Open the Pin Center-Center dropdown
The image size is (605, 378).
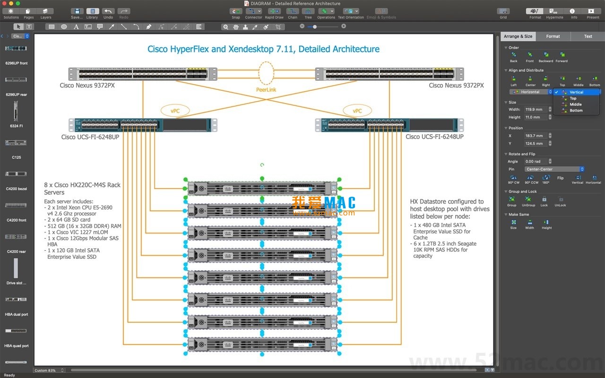pyautogui.click(x=554, y=169)
